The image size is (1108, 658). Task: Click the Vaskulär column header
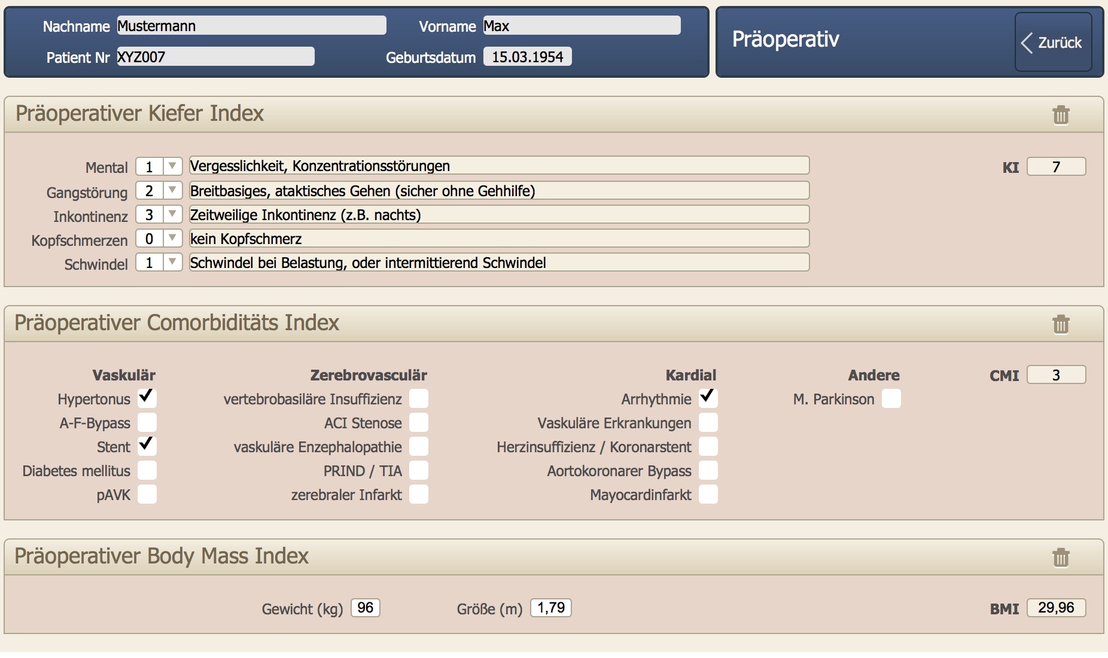(x=124, y=375)
